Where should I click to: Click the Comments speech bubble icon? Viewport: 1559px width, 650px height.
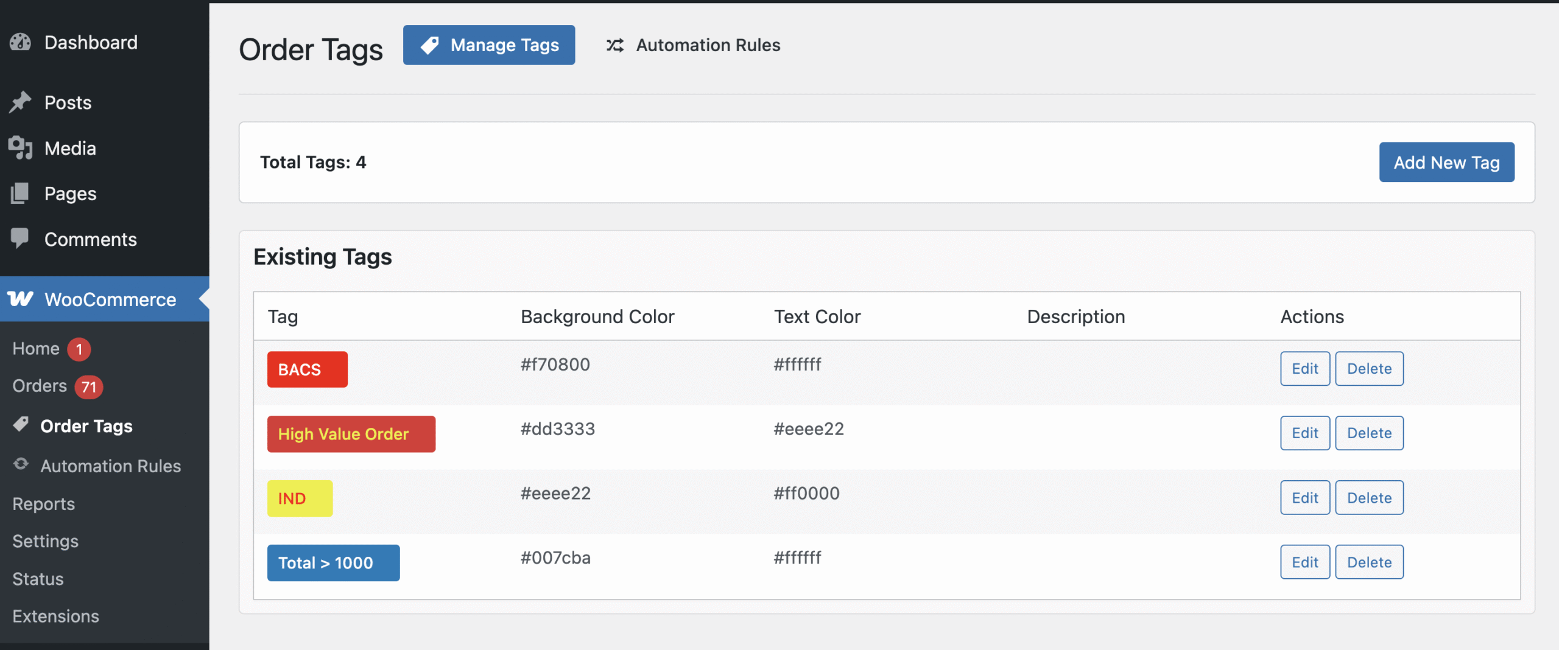pyautogui.click(x=20, y=238)
